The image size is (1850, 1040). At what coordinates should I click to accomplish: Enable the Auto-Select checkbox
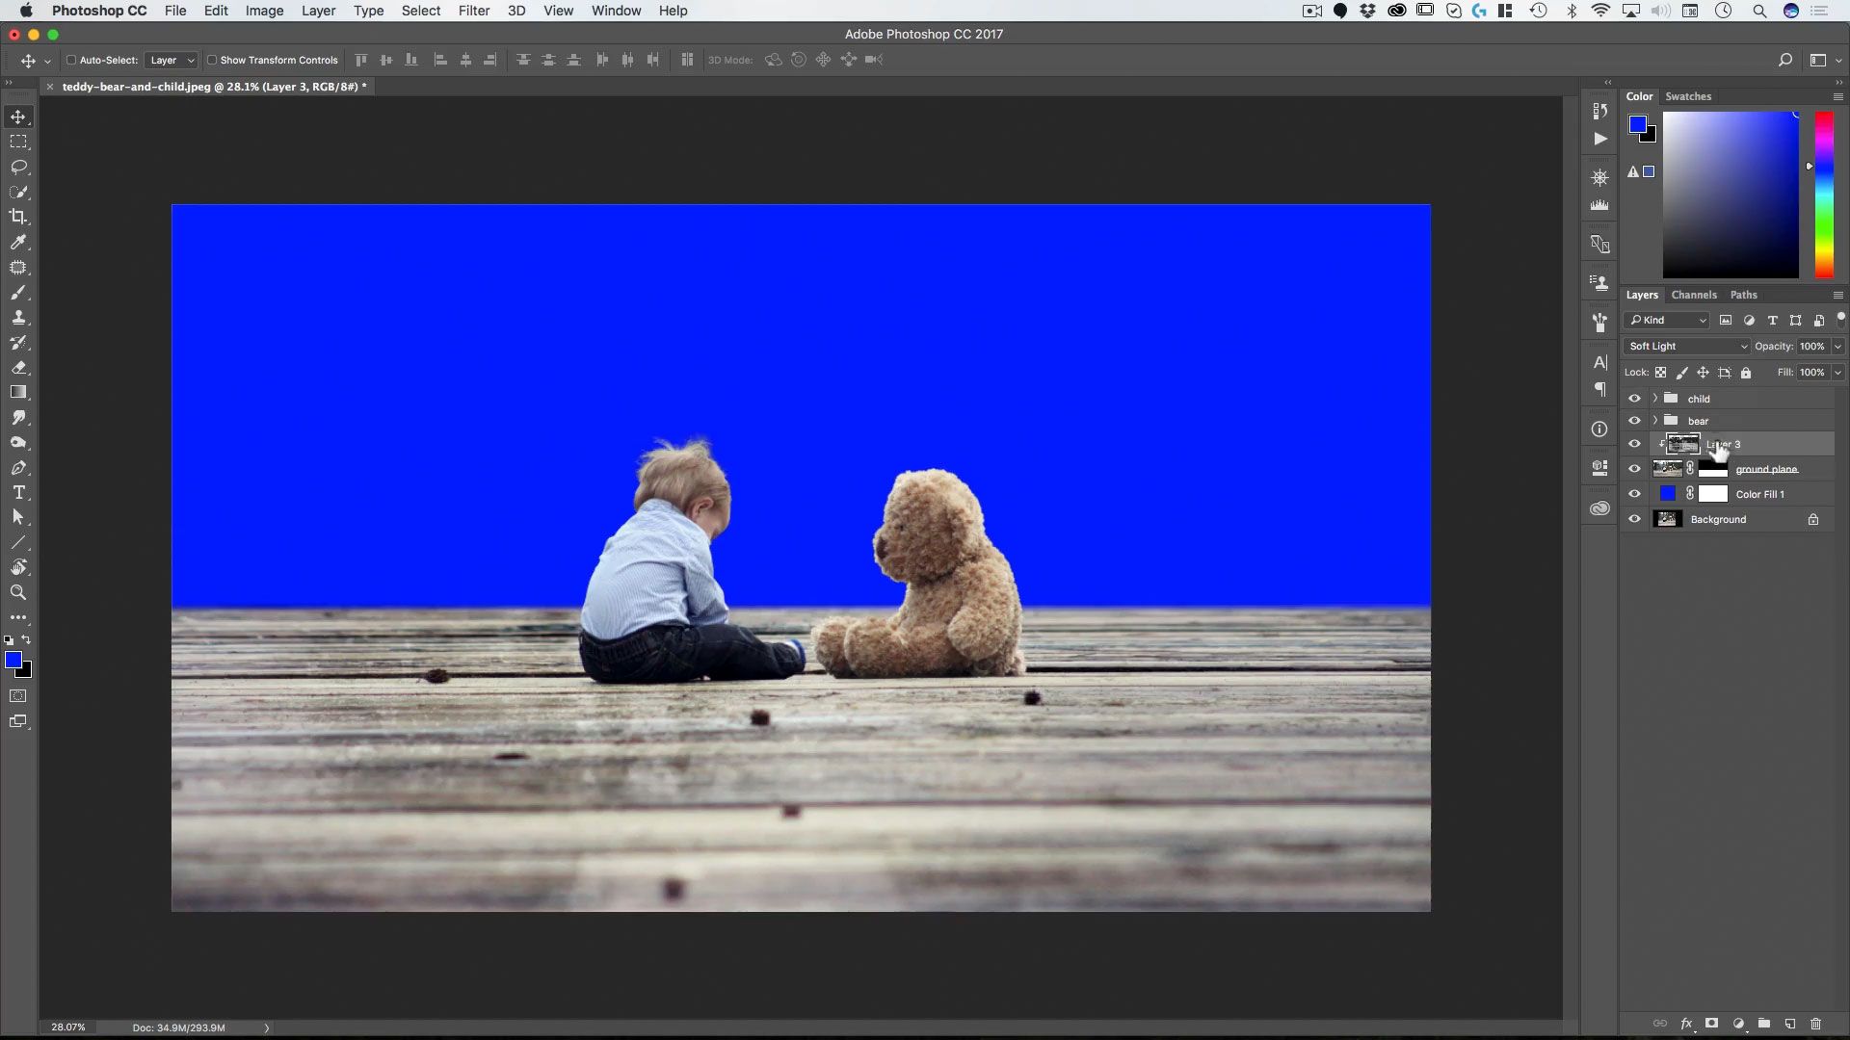[x=70, y=60]
